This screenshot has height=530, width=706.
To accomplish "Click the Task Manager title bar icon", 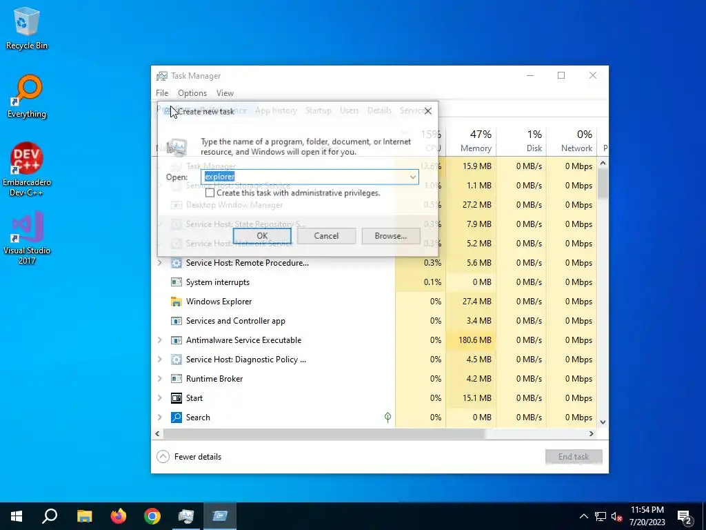I will pos(161,76).
